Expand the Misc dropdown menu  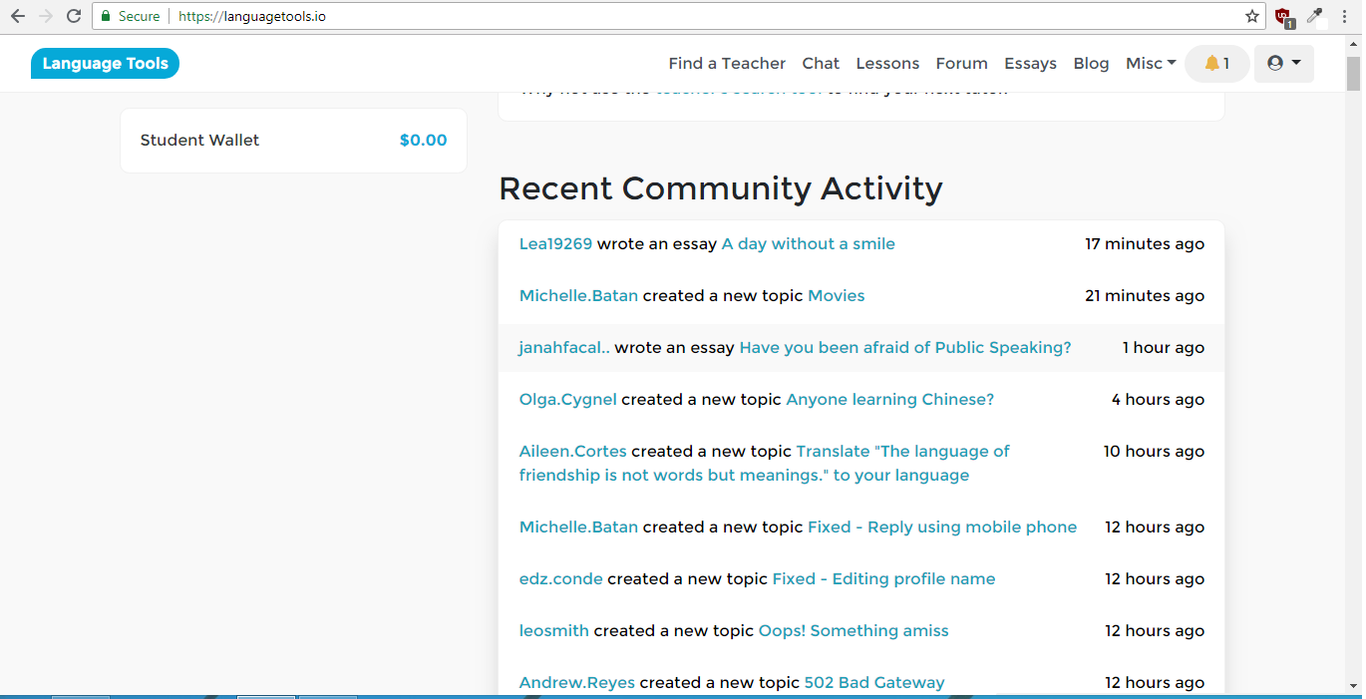click(x=1151, y=64)
